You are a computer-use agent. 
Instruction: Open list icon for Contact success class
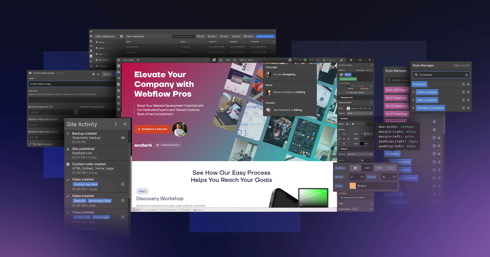[122, 184]
